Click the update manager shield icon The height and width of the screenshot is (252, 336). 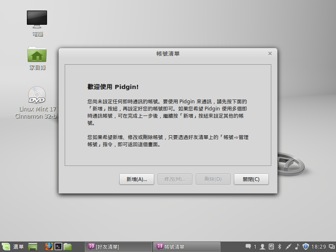coord(306,247)
